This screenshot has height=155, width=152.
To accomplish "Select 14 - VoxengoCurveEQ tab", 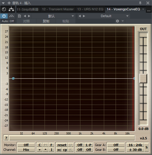I will click(123, 9).
